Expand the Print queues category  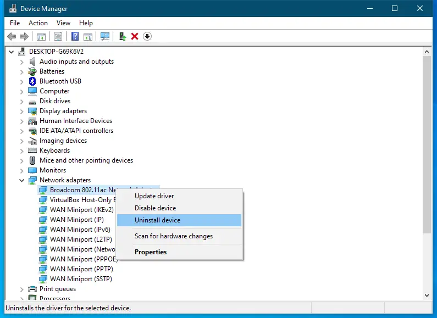click(22, 289)
